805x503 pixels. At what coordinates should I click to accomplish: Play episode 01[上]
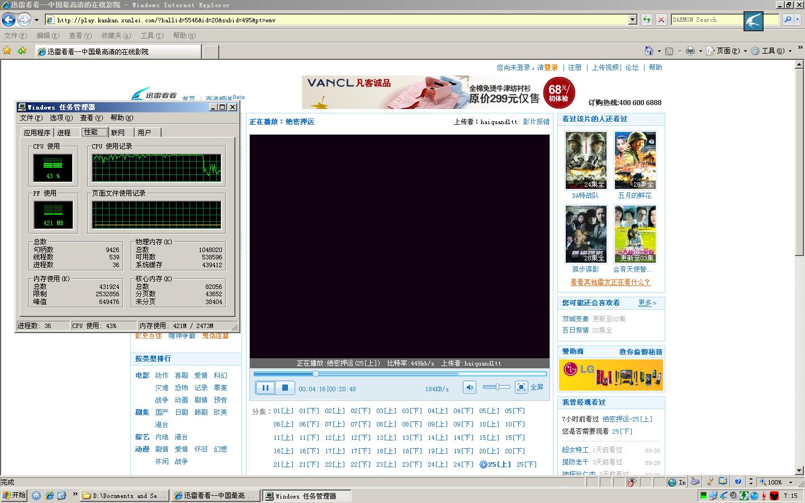click(x=283, y=411)
